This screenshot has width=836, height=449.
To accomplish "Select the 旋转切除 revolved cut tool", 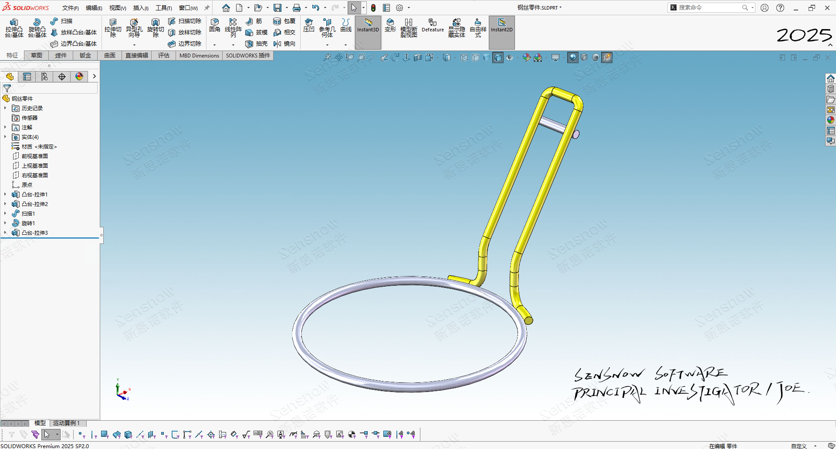I will pyautogui.click(x=156, y=28).
